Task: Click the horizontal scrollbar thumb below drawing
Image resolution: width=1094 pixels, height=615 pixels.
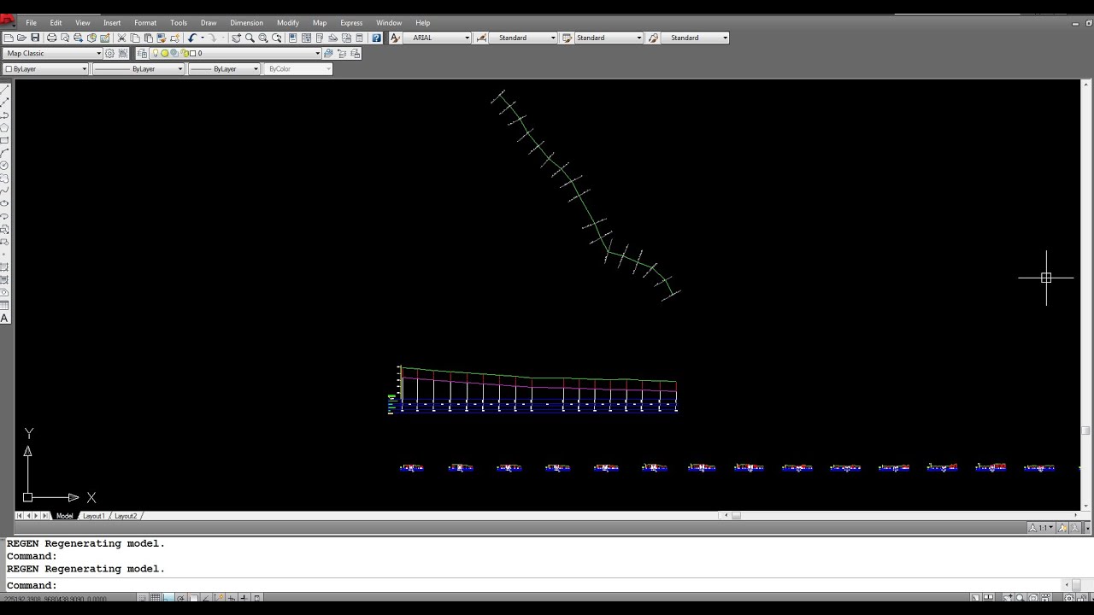Action: 736,515
